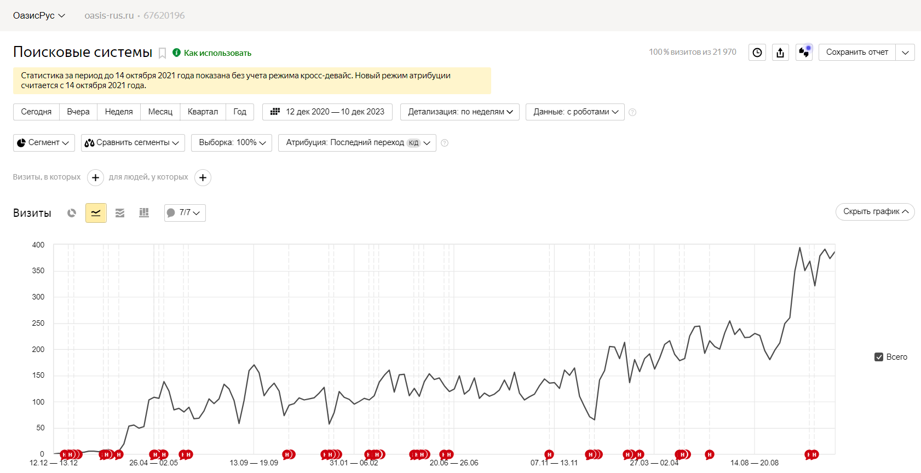The height and width of the screenshot is (473, 921).
Task: Click the для людей, у которых label
Action: [x=148, y=177]
